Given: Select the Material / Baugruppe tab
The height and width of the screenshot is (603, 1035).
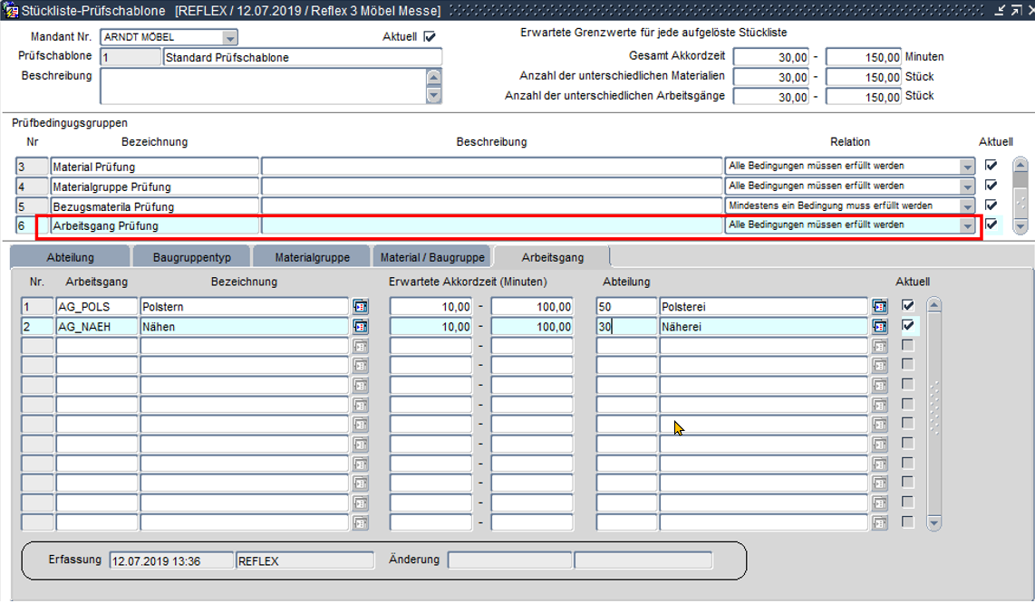Looking at the screenshot, I should click(432, 257).
